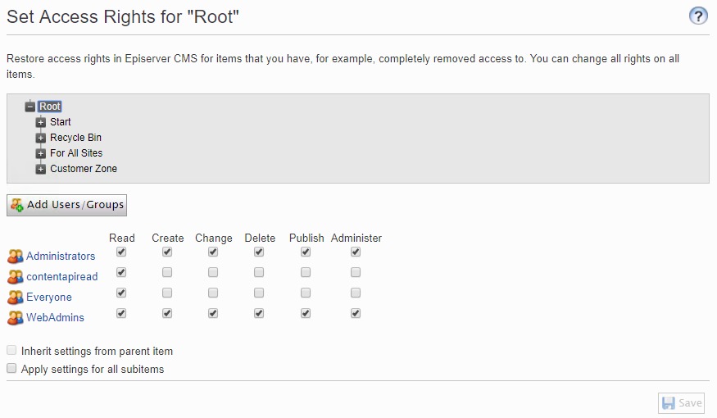Check Apply settings for all subitems
The height and width of the screenshot is (418, 717).
coord(11,369)
